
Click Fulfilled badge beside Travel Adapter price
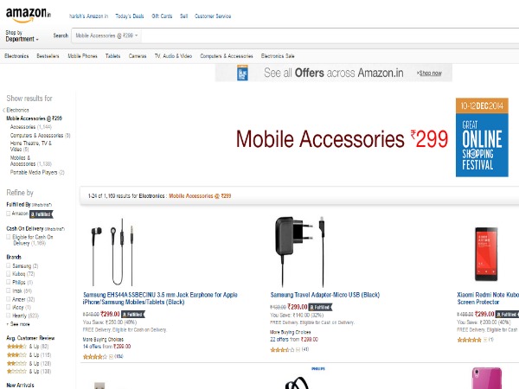tap(322, 306)
